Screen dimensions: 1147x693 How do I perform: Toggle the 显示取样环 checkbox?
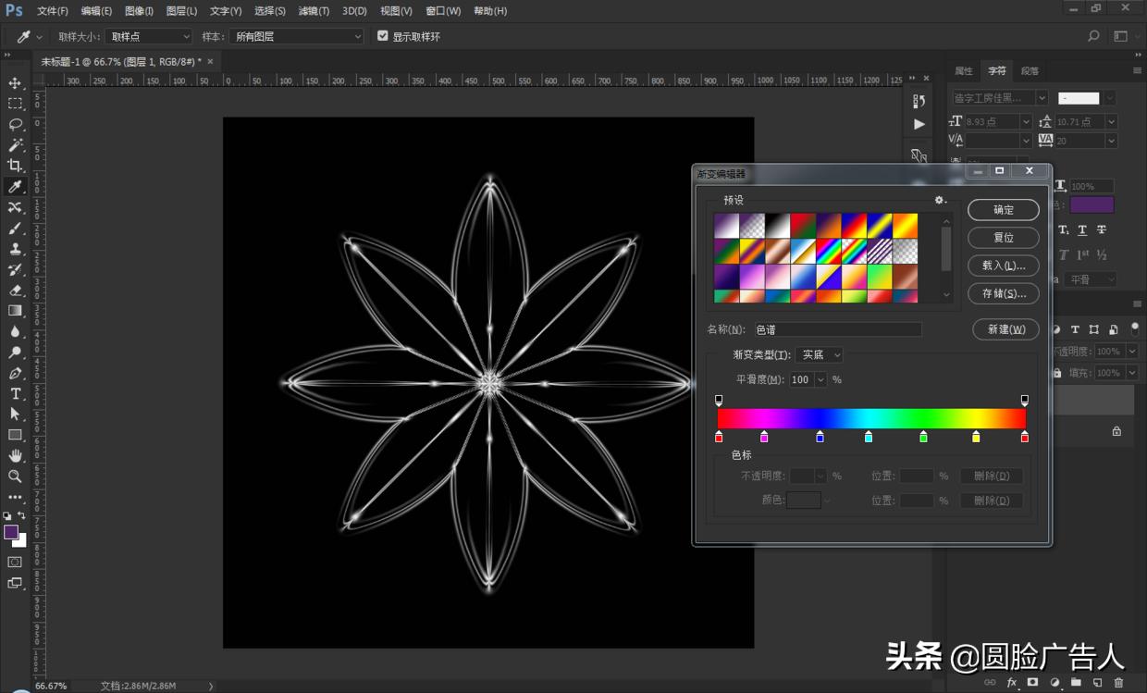(382, 36)
